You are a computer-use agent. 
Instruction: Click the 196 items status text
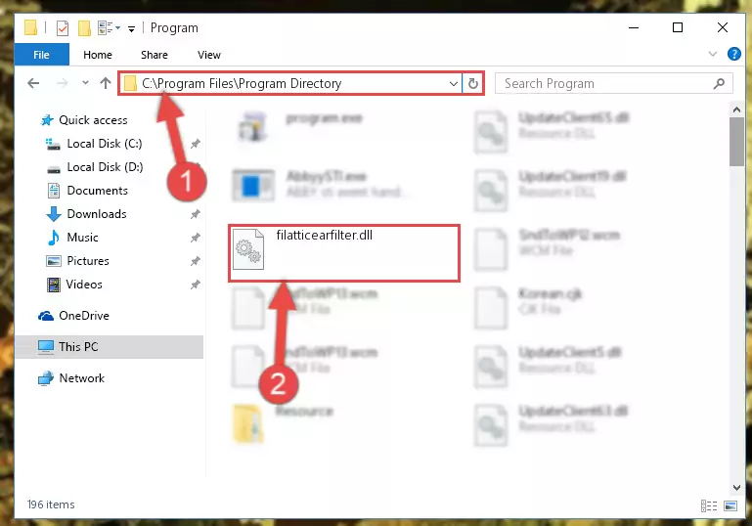51,504
